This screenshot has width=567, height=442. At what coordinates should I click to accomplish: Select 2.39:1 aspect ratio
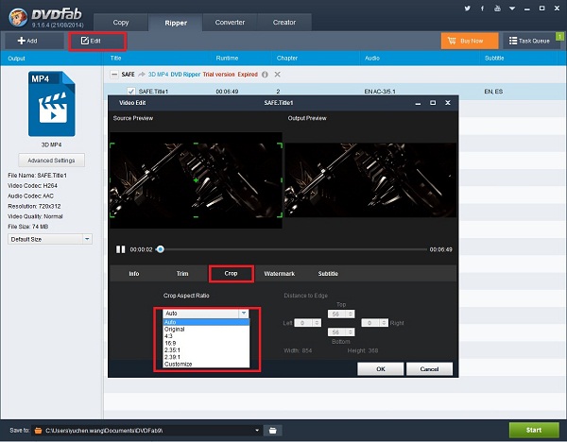tap(206, 357)
